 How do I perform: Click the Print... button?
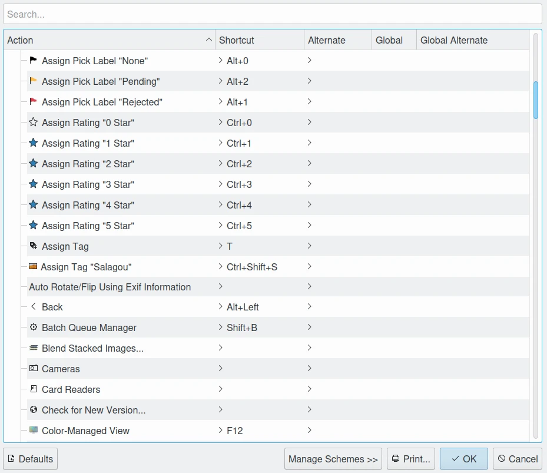pyautogui.click(x=411, y=459)
